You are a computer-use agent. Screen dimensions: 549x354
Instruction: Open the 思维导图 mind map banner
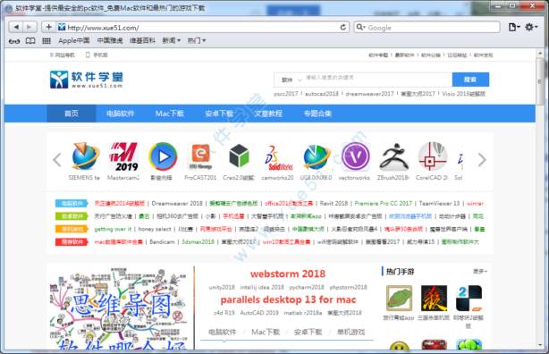pyautogui.click(x=120, y=308)
